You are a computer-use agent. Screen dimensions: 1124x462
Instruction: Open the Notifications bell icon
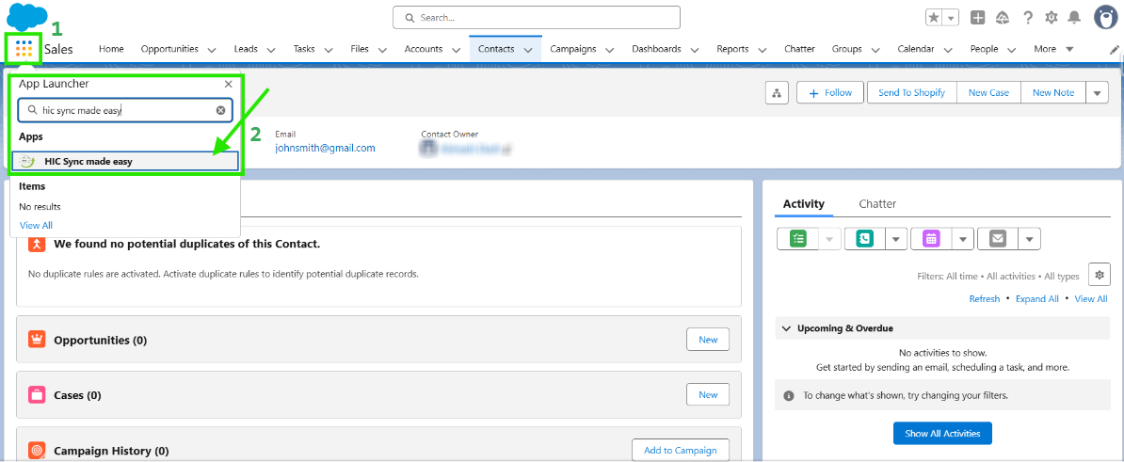click(x=1074, y=17)
